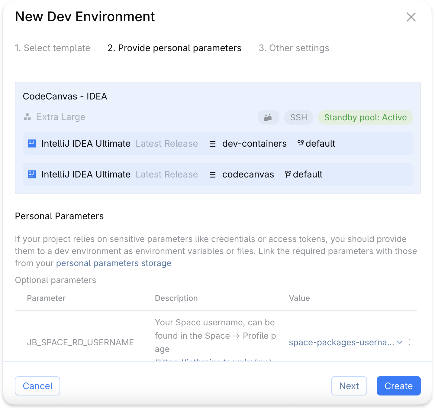Image resolution: width=435 pixels, height=410 pixels.
Task: Click the branch icon in the codecanvas row
Action: point(288,174)
